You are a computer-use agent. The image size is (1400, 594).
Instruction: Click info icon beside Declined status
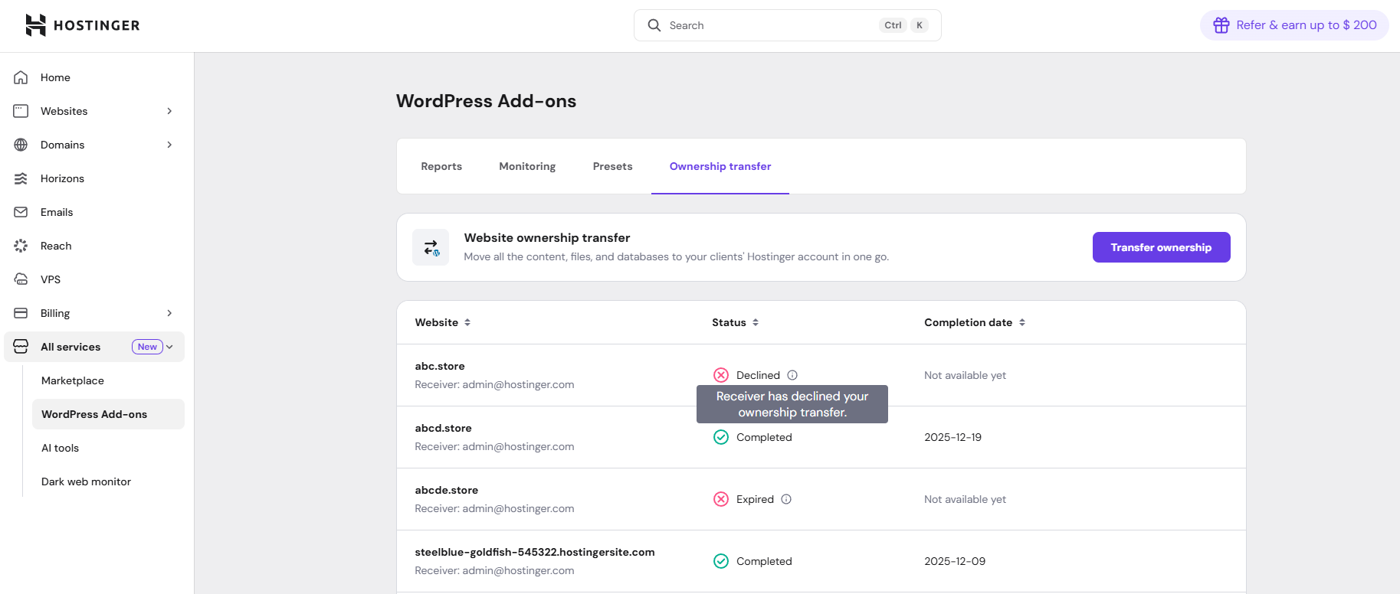[x=792, y=375]
